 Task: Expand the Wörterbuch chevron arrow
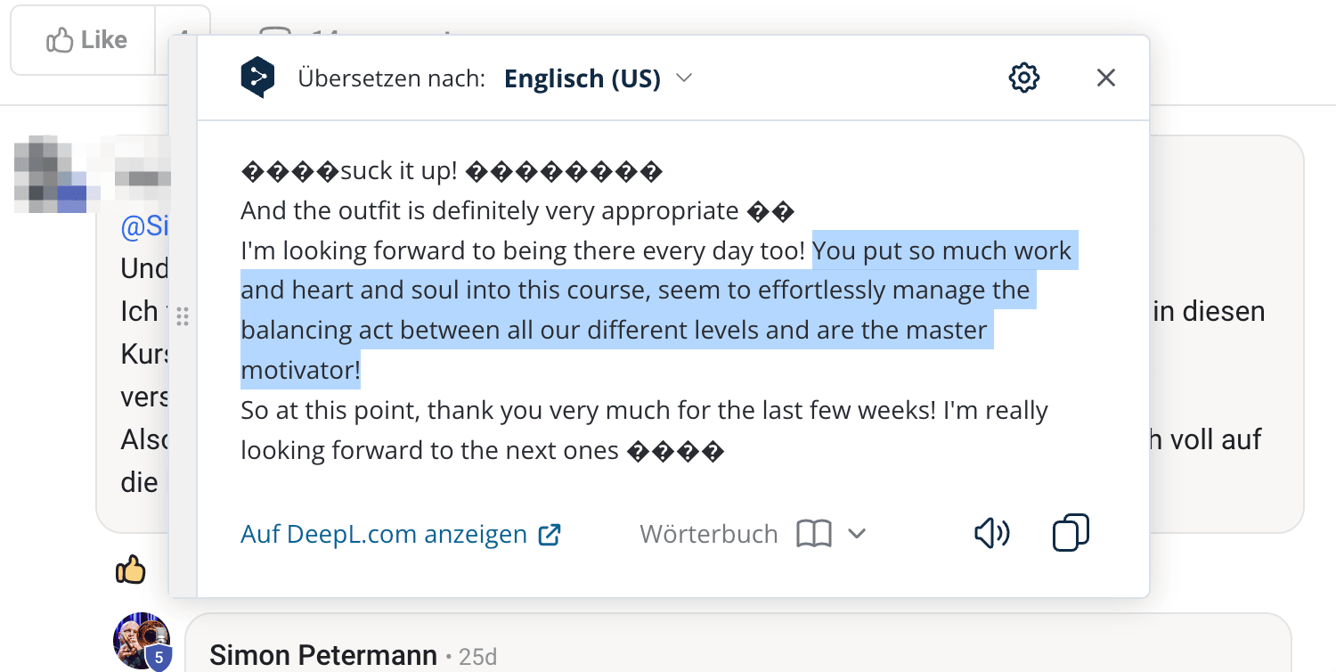(x=857, y=534)
